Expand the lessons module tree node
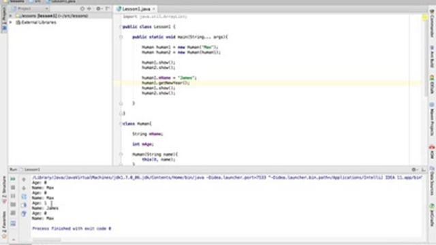This screenshot has height=245, width=436. (11, 16)
